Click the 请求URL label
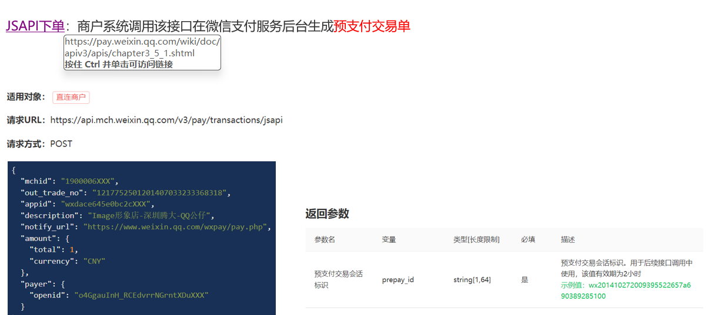718x315 pixels. pos(26,120)
